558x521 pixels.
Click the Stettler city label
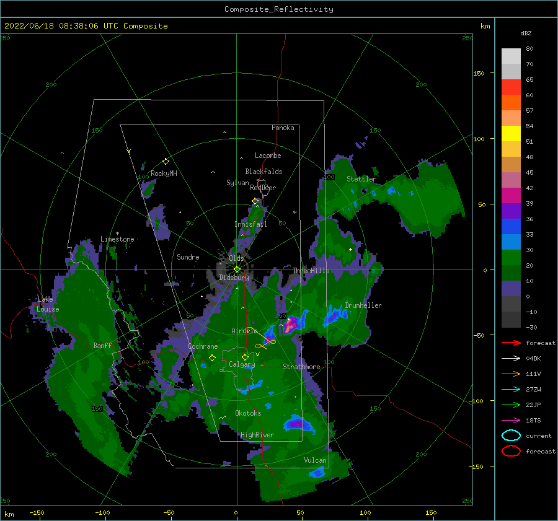coord(361,179)
